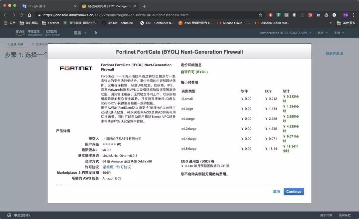Viewport: 359px width, 219px height.
Task: Click the c4.4xlarge instance type
Action: [x=189, y=138]
